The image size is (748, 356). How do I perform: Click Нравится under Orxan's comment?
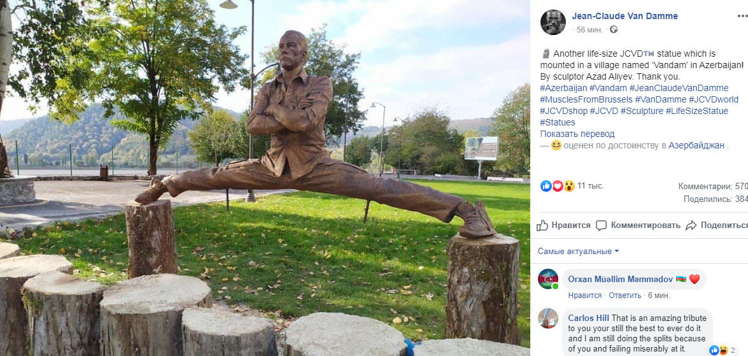tap(585, 295)
